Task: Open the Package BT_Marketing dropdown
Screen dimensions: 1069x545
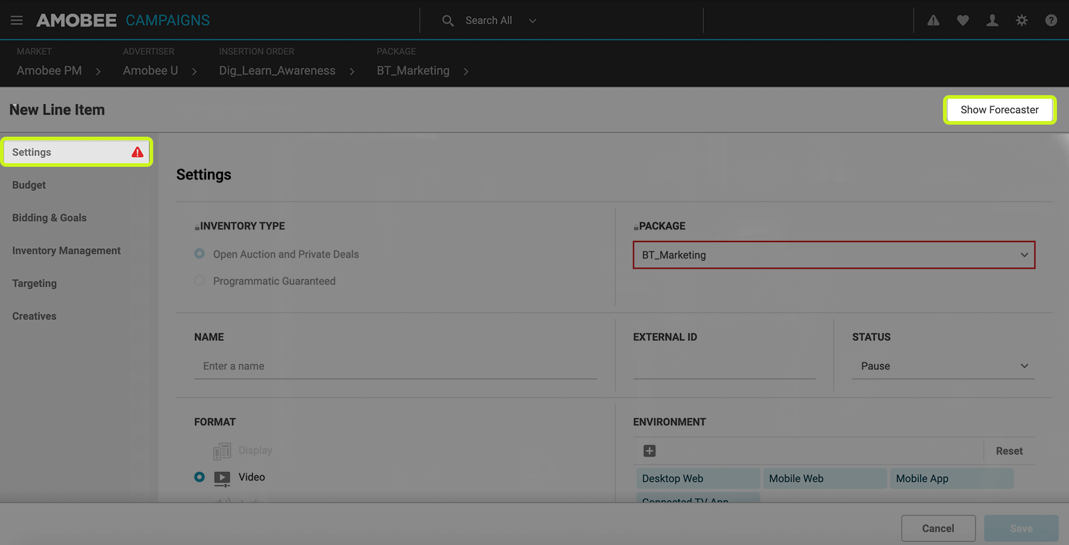Action: (x=834, y=255)
